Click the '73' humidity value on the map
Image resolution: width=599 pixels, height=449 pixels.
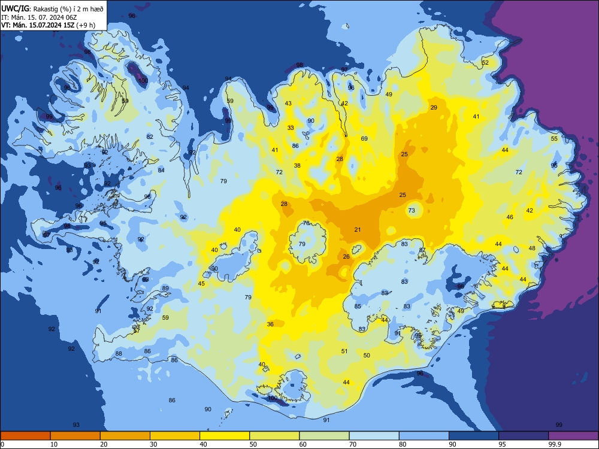pos(412,210)
